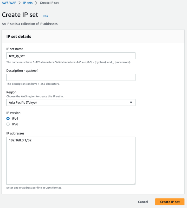Screen dimensions: 187x208
Task: Select the IPv4 radio button
Action: coord(8,118)
